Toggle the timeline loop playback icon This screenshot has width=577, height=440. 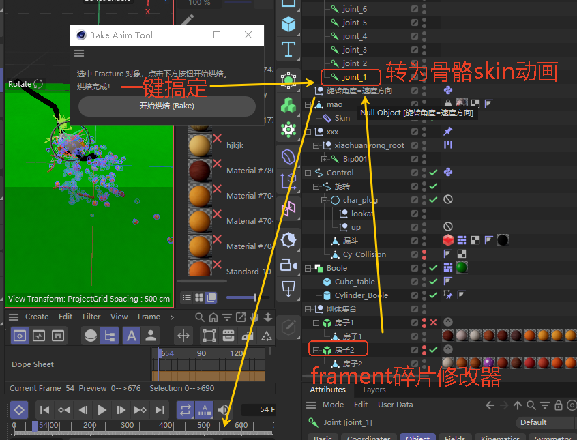pos(185,410)
